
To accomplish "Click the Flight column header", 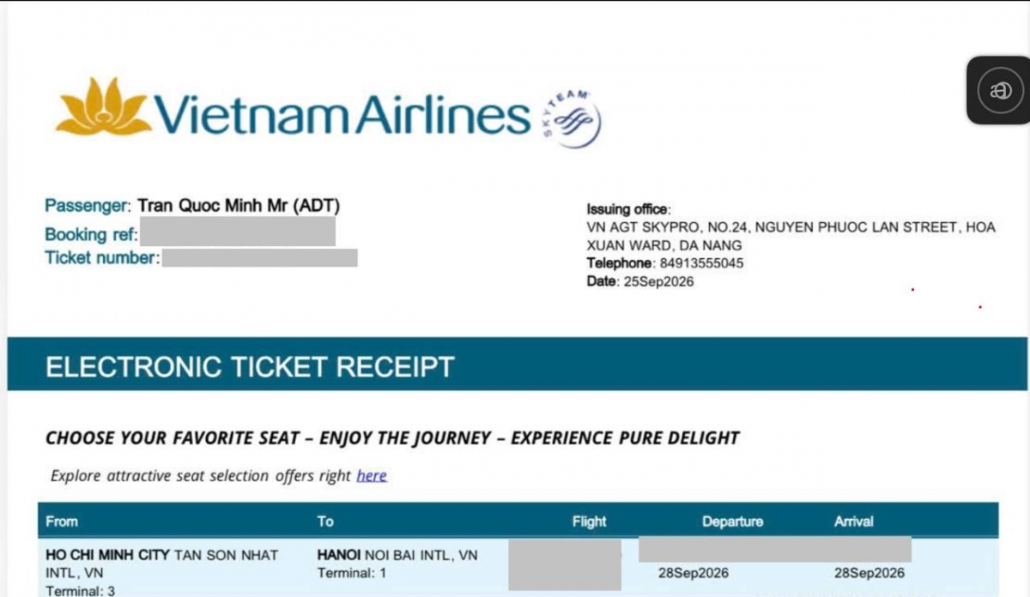I will 589,522.
